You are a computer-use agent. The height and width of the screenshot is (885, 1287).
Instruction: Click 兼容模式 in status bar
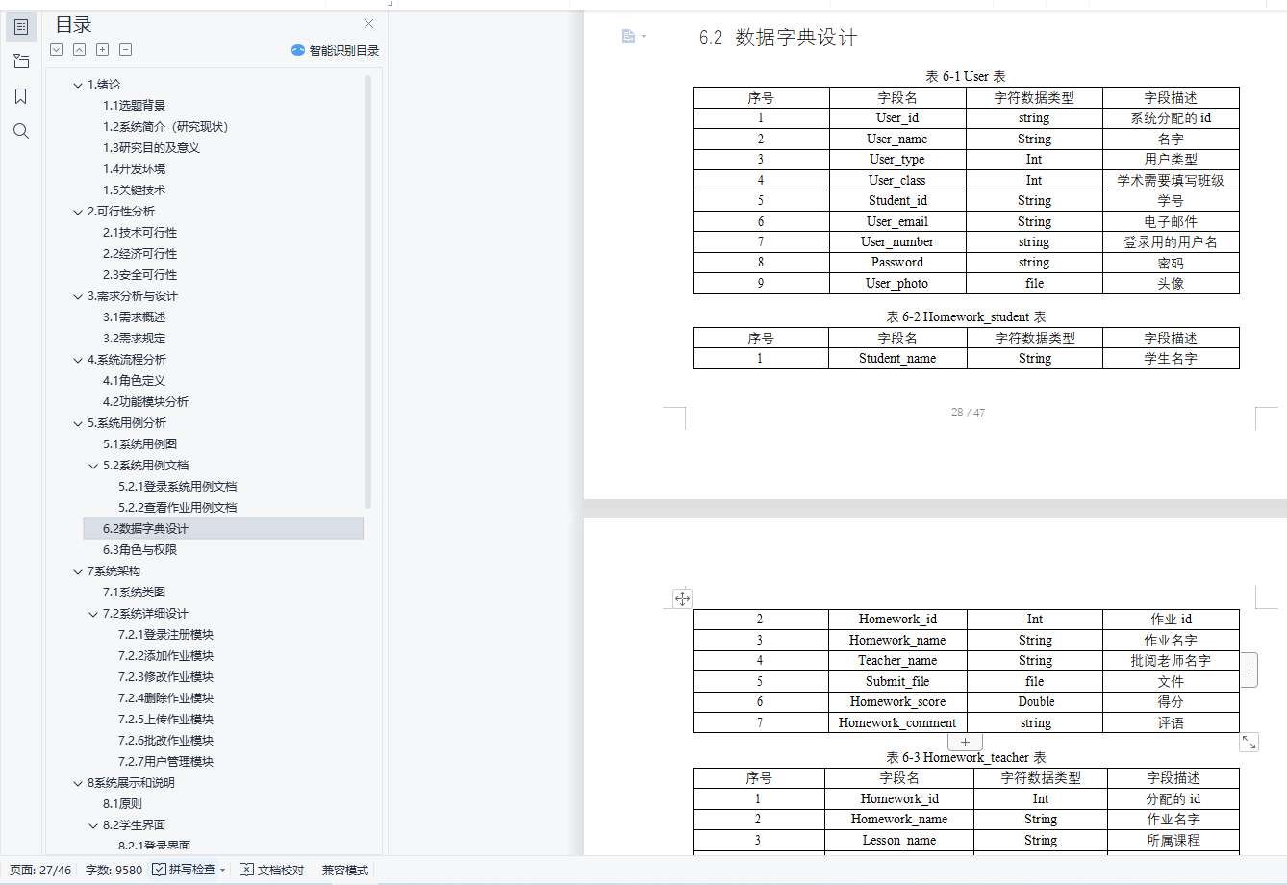coord(345,870)
